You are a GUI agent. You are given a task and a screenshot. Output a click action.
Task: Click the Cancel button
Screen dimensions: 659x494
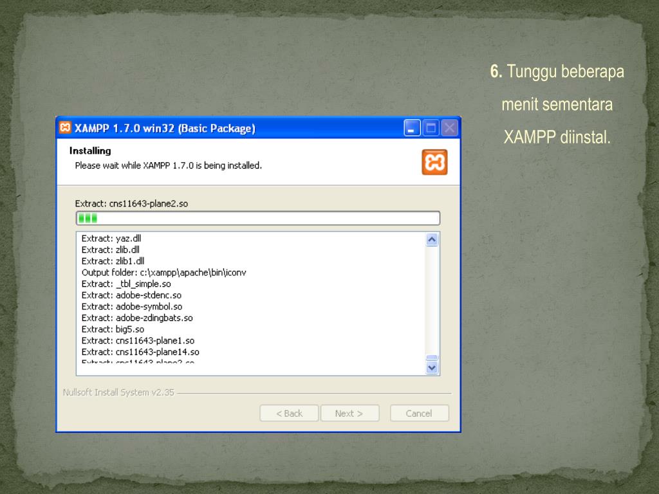tap(420, 414)
